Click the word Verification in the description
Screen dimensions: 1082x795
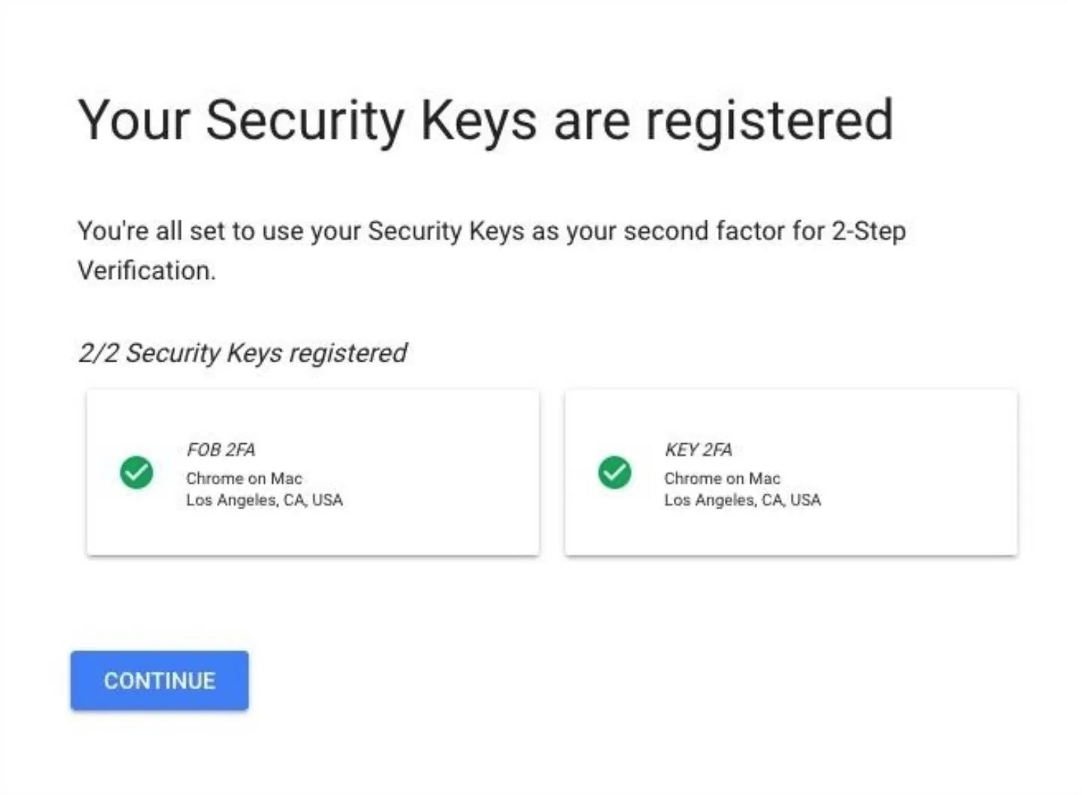[x=146, y=271]
